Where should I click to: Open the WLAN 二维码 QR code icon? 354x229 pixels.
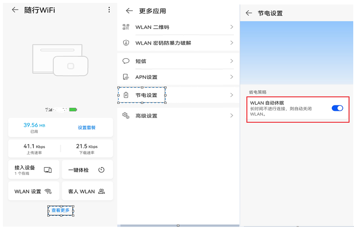point(126,27)
